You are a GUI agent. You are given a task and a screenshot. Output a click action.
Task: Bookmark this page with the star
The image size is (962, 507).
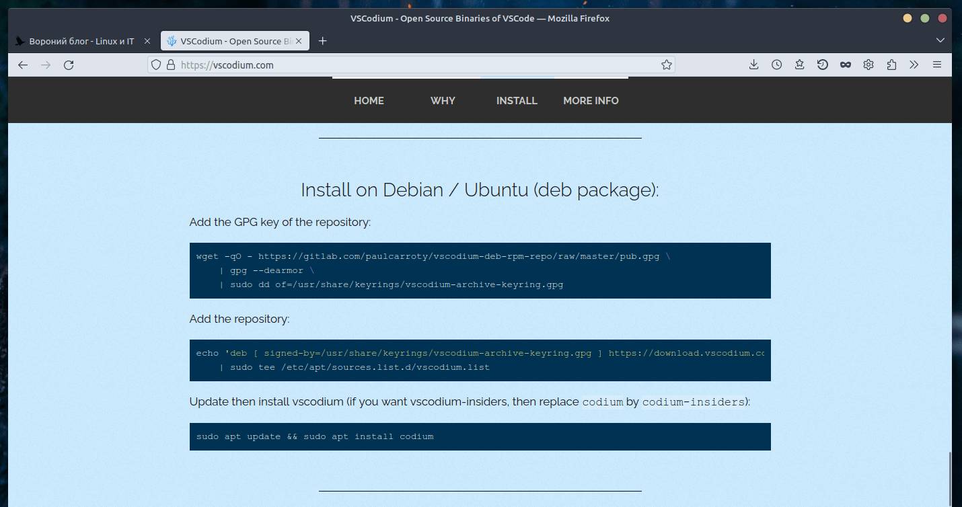pyautogui.click(x=666, y=65)
